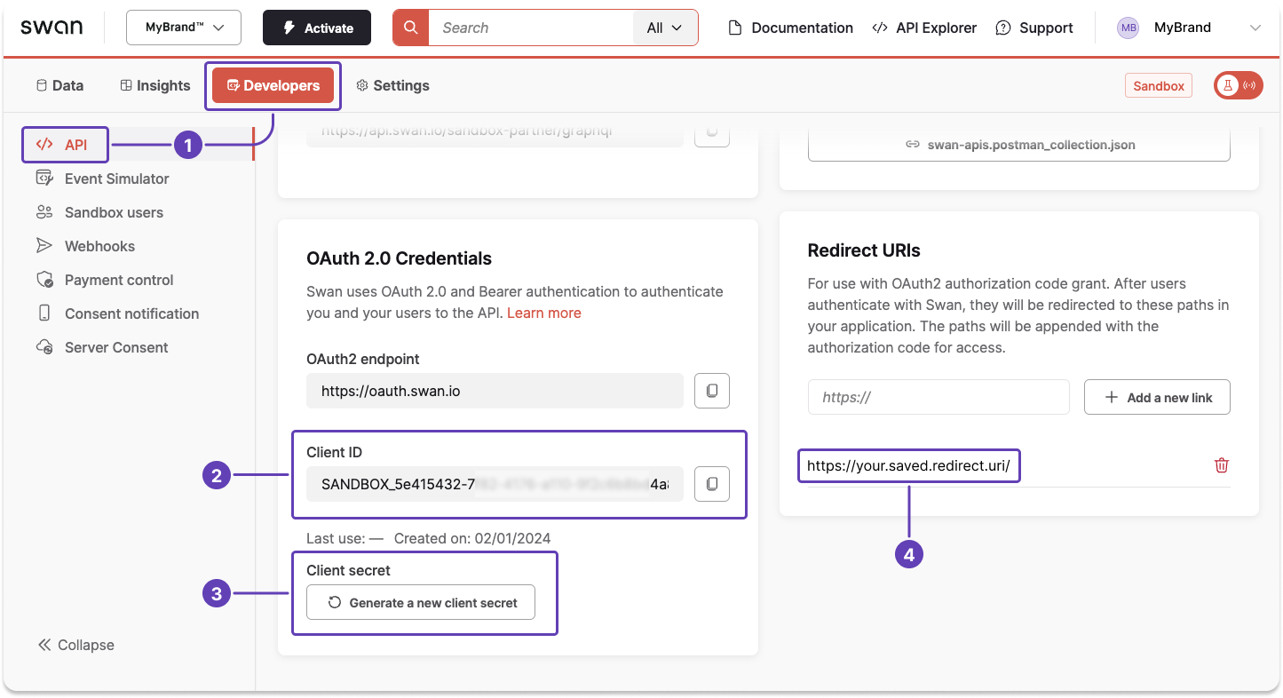Open the Server Consent page
The width and height of the screenshot is (1283, 698).
(x=116, y=347)
